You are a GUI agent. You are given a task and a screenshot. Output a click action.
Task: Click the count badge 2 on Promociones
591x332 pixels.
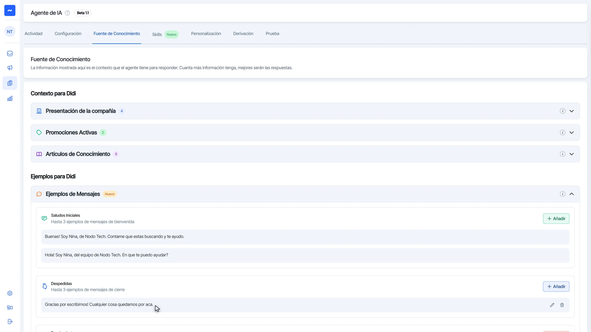click(x=103, y=132)
